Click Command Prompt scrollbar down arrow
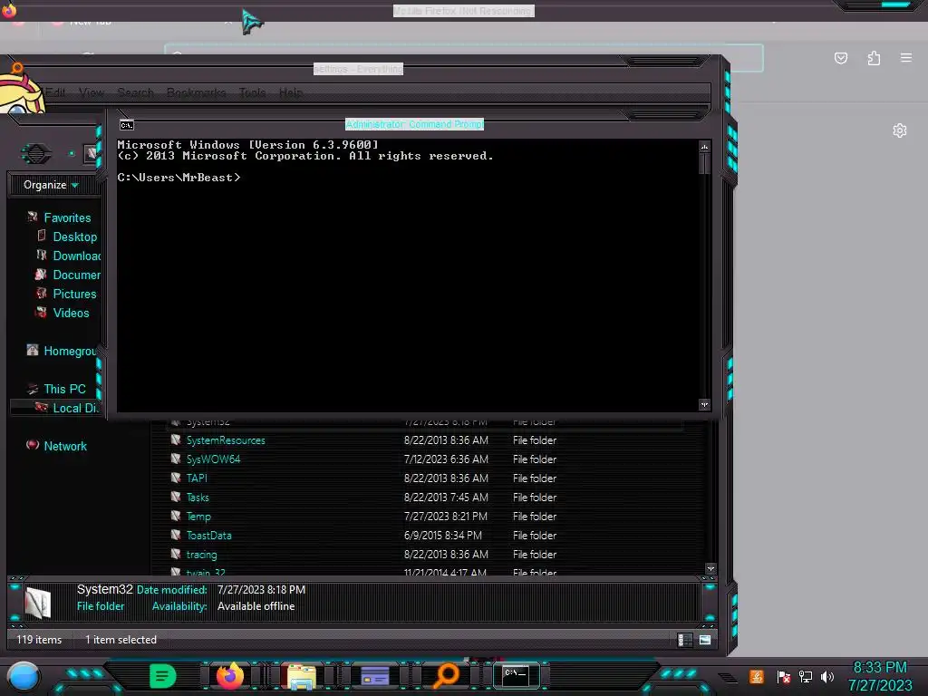This screenshot has height=696, width=928. (x=704, y=405)
